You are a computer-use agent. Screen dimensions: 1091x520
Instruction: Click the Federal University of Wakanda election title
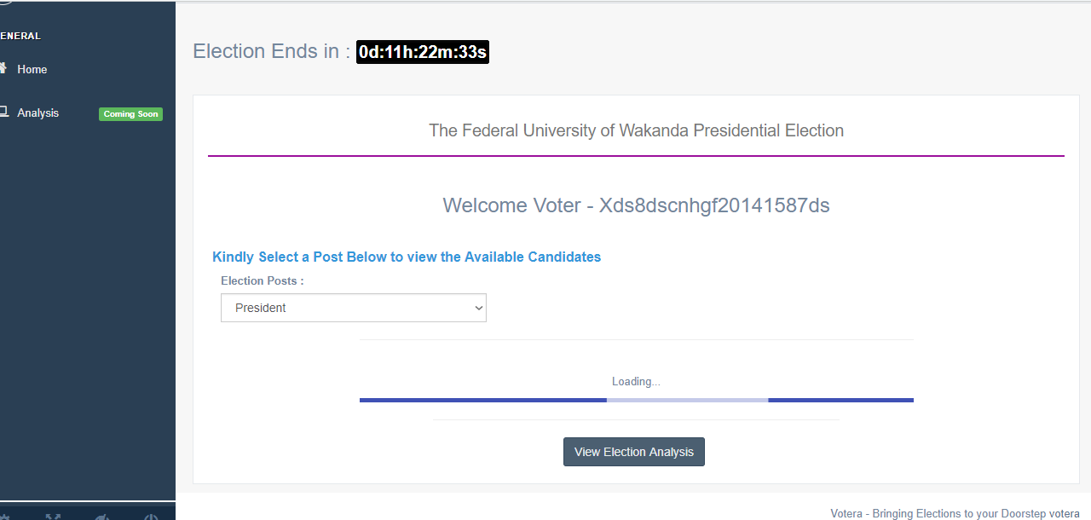coord(636,130)
